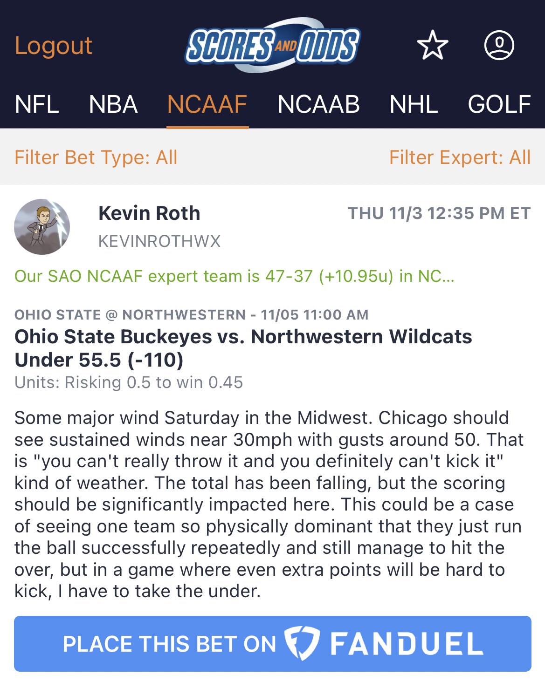Open the GOLF tab
This screenshot has height=688, width=545.
click(499, 104)
